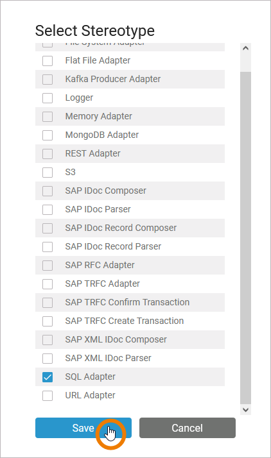Click 'SAP TRFC Confirm Transaction' label
Image resolution: width=271 pixels, height=458 pixels.
127,302
